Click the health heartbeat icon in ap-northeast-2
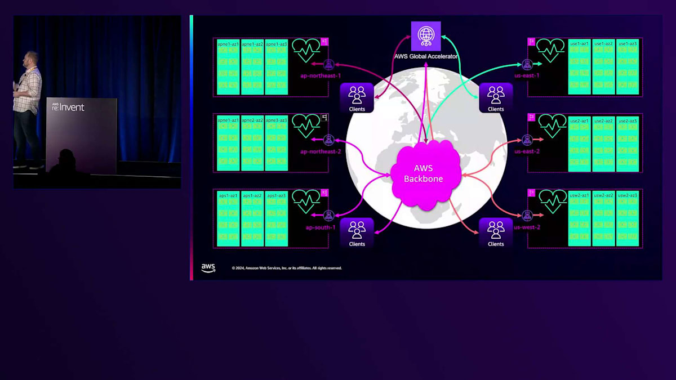Screen dimensions: 676x380 pyautogui.click(x=306, y=126)
